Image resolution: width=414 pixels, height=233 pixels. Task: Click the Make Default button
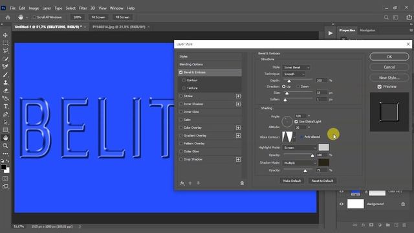pos(292,181)
